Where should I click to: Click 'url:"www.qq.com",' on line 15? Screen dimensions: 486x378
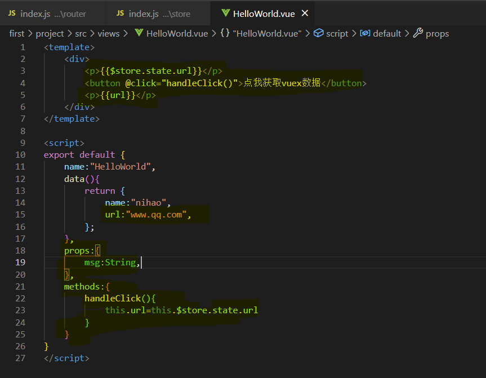148,215
